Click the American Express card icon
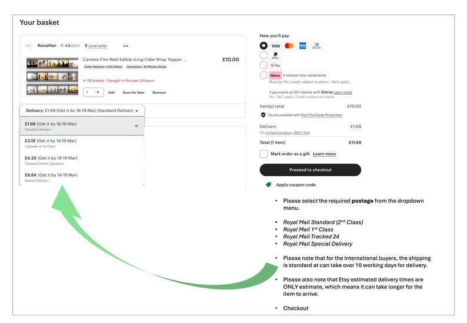Viewport: 467px width, 323px height. tap(302, 46)
